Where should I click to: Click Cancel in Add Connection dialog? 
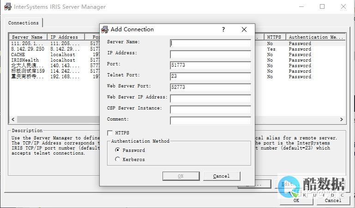click(x=222, y=176)
